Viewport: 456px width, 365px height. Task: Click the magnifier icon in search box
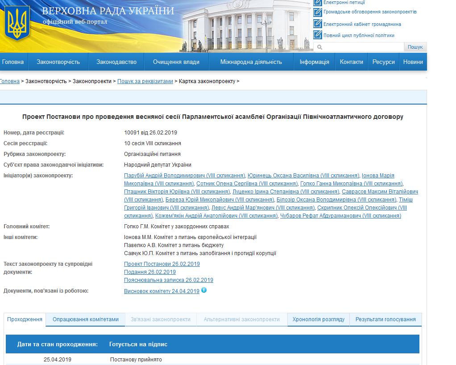(319, 47)
